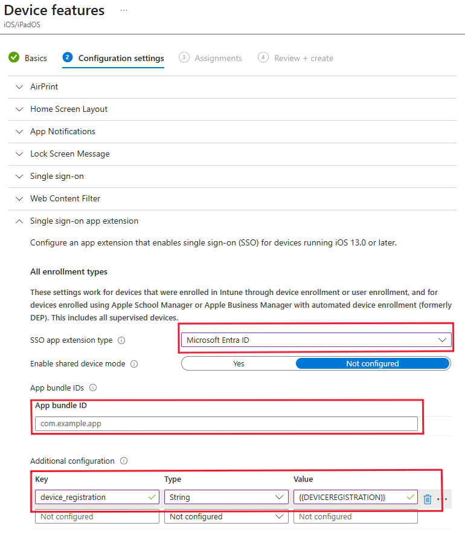Click the Additional configuration info icon

124,461
